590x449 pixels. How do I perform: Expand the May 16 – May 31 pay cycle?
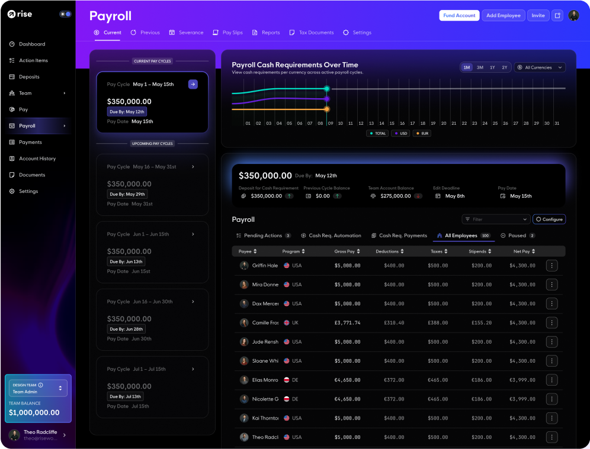coord(193,167)
